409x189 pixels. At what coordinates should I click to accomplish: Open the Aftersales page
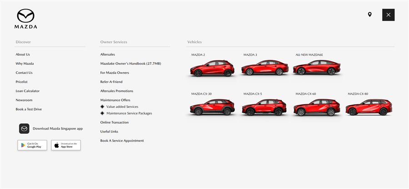(107, 54)
